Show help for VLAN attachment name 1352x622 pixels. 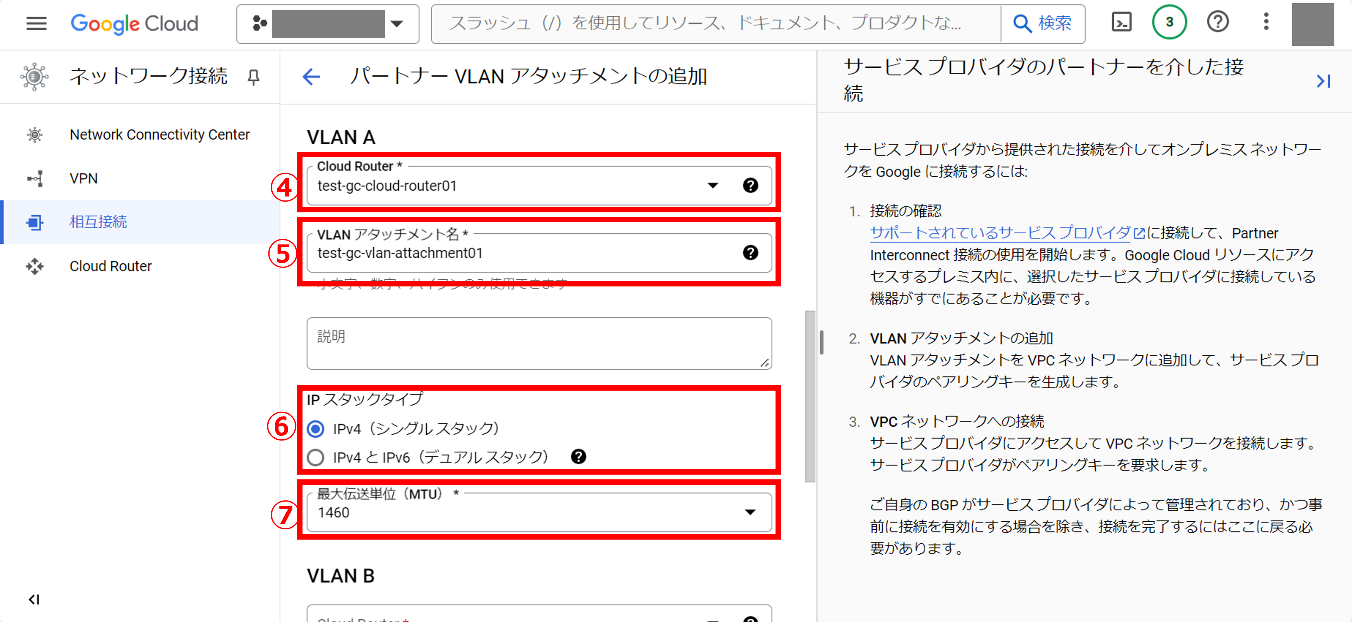[750, 253]
